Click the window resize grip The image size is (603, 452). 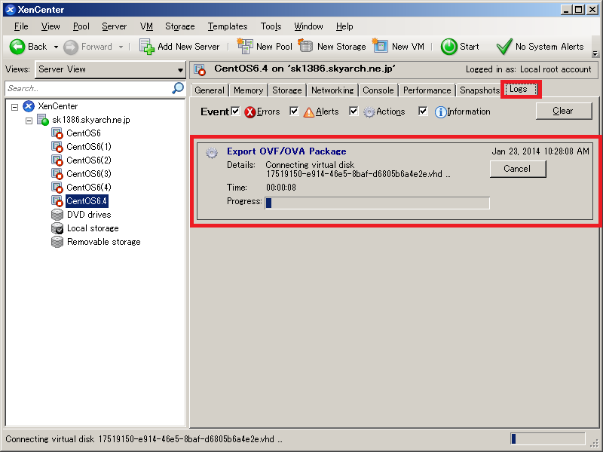tap(595, 444)
